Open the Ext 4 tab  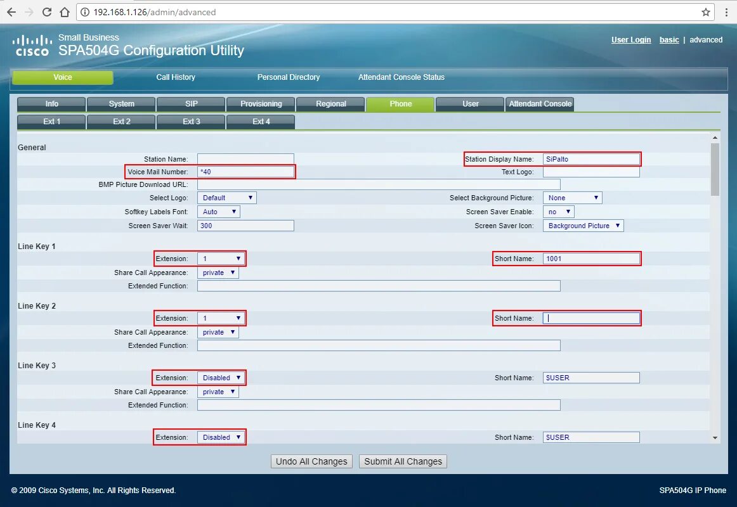[261, 122]
